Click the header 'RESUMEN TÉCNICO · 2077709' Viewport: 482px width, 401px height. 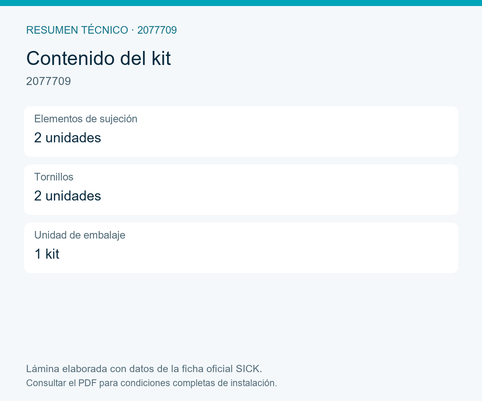click(101, 30)
